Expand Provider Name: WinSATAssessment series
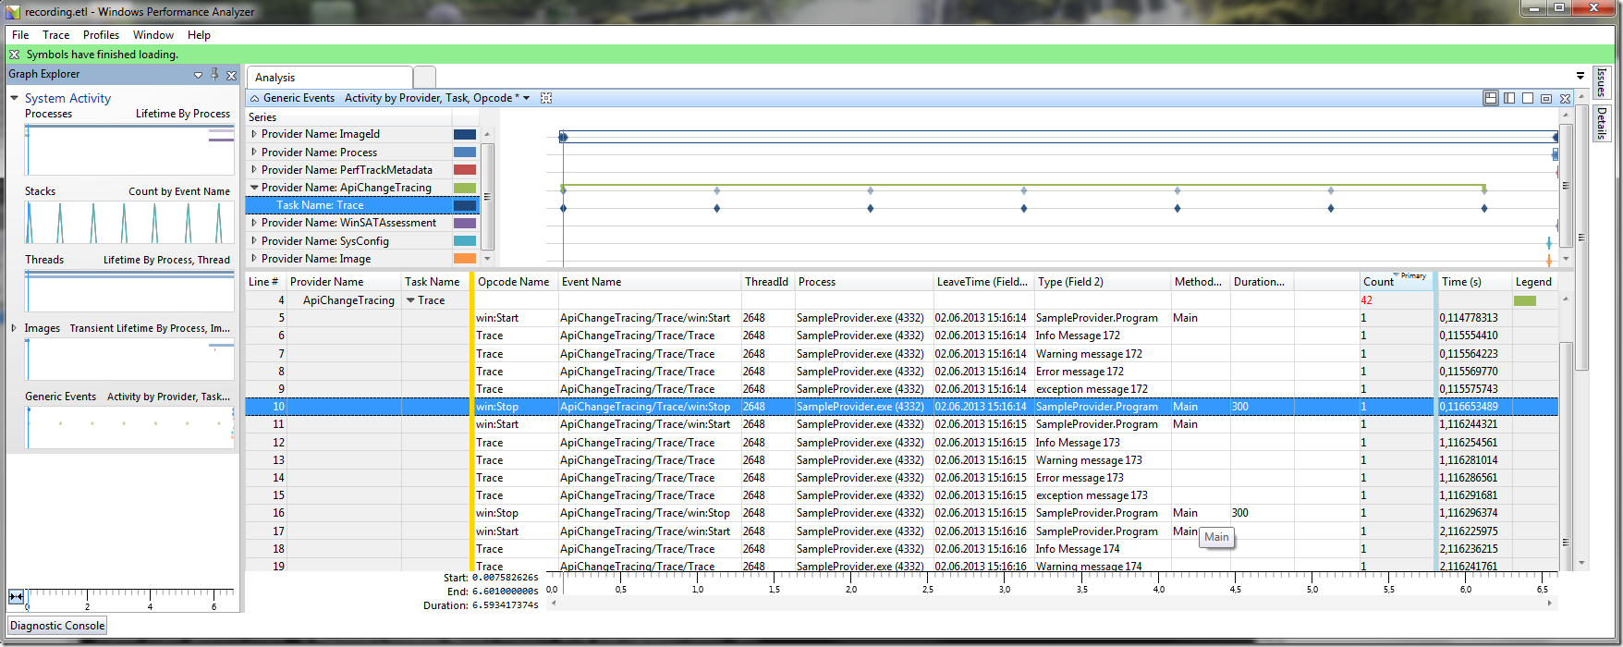The image size is (1623, 647). tap(254, 223)
